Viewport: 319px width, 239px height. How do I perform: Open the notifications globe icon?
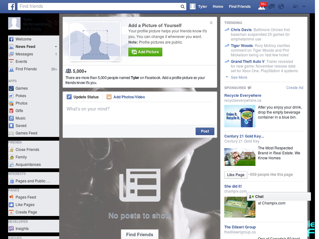(281, 7)
